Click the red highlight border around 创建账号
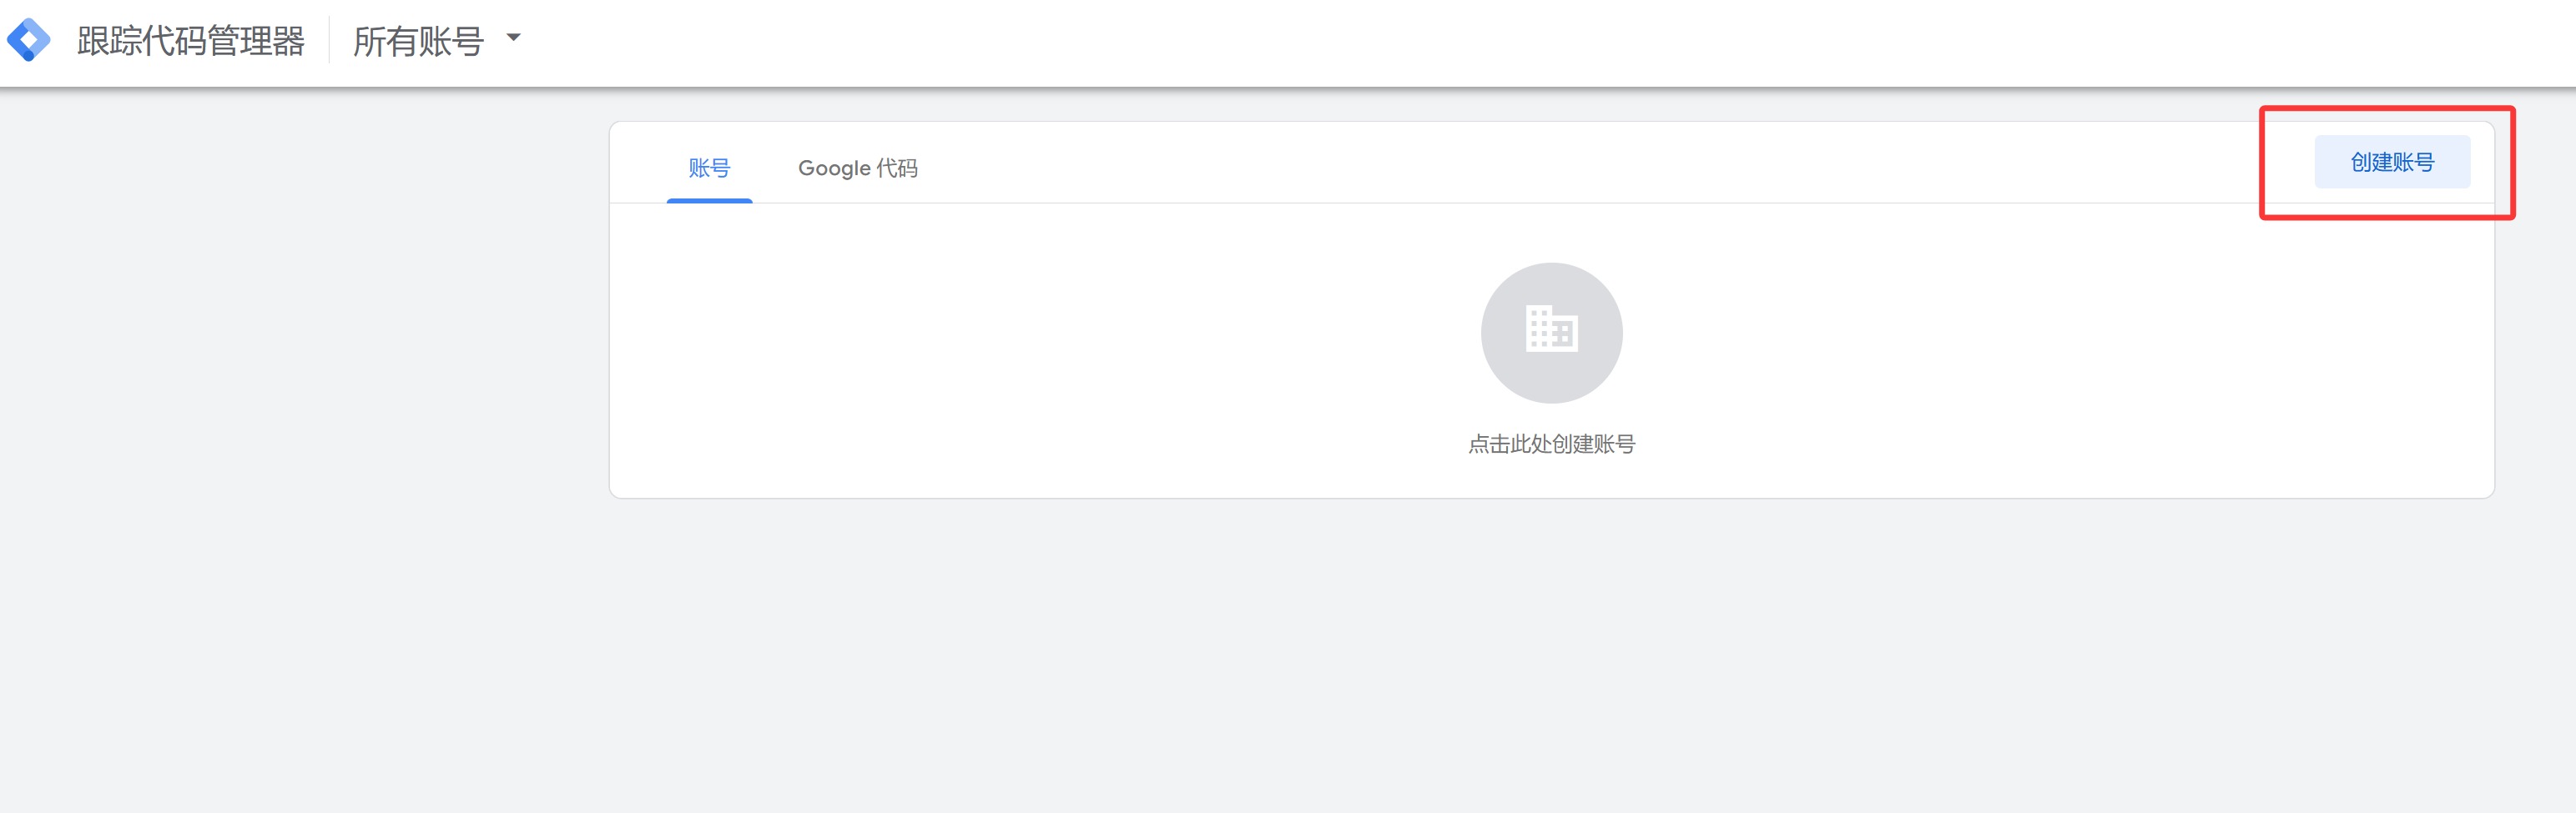 [2387, 108]
